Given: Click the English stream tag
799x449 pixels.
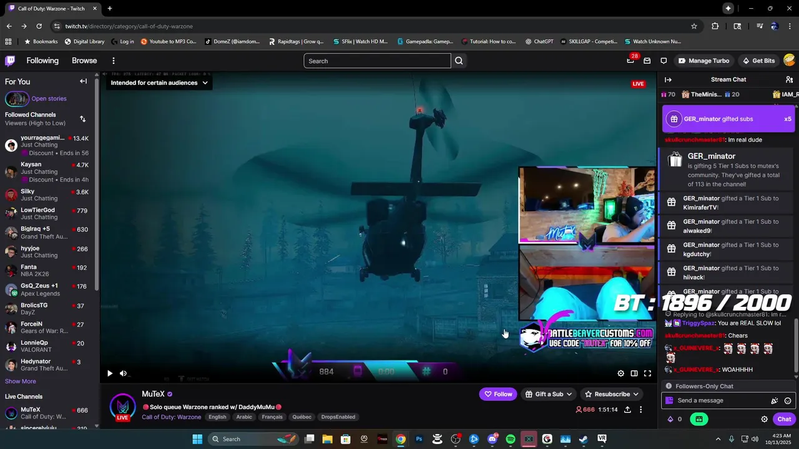Looking at the screenshot, I should pos(217,417).
